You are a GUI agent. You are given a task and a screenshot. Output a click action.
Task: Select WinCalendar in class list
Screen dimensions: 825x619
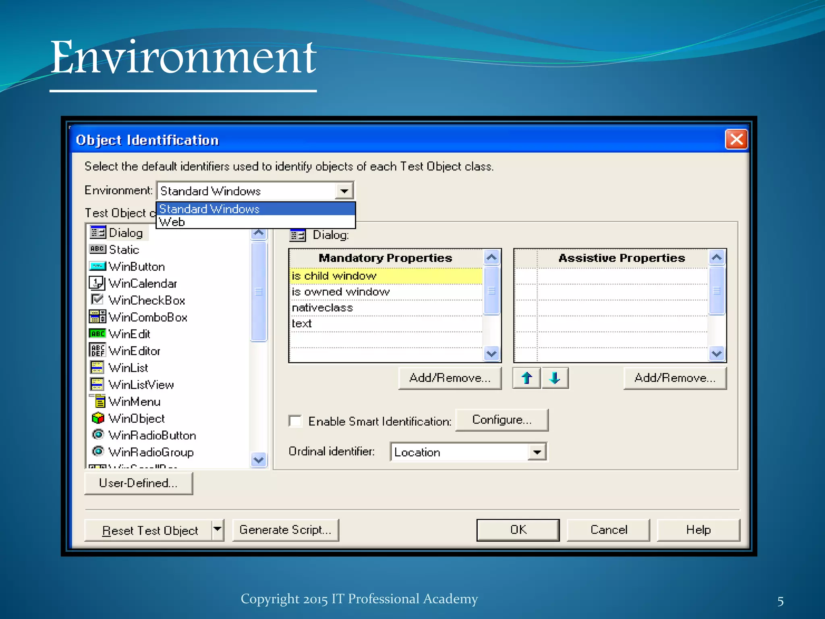click(x=143, y=283)
